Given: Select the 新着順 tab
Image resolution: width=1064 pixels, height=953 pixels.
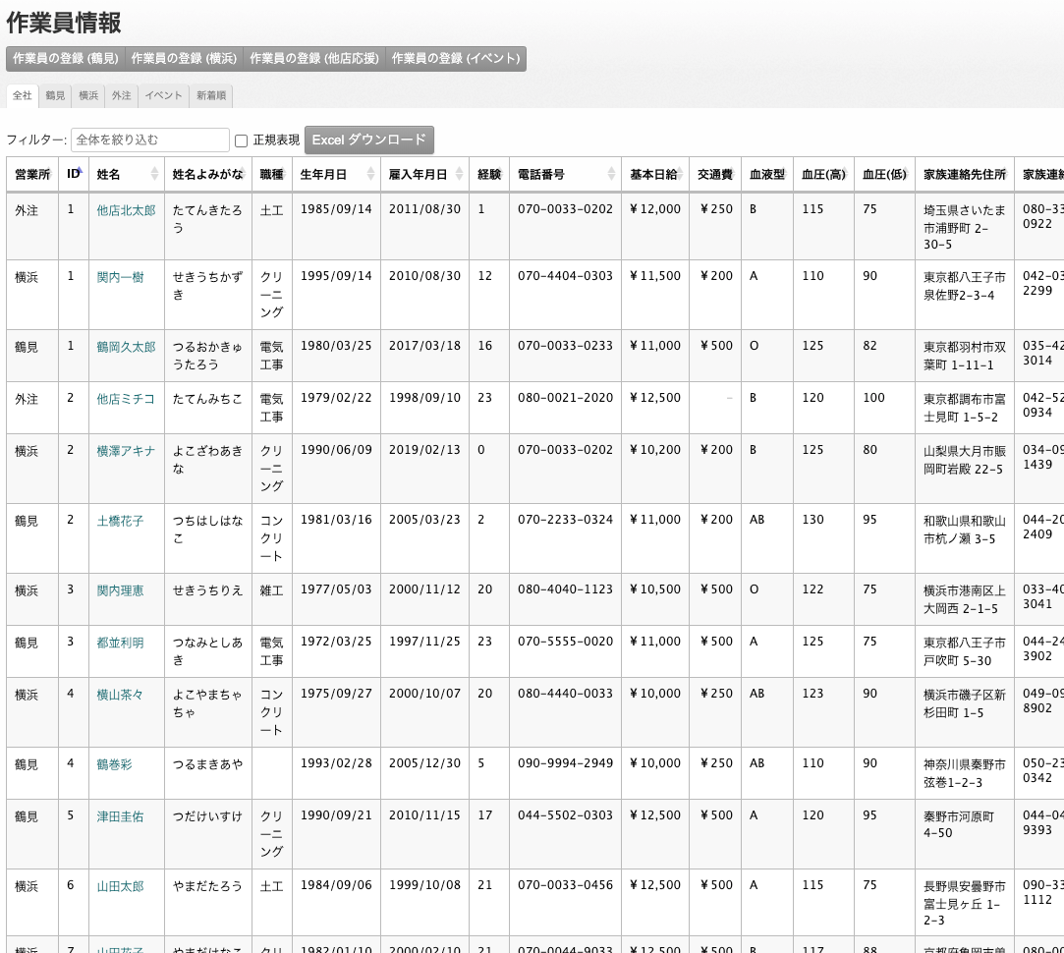Looking at the screenshot, I should pyautogui.click(x=211, y=95).
